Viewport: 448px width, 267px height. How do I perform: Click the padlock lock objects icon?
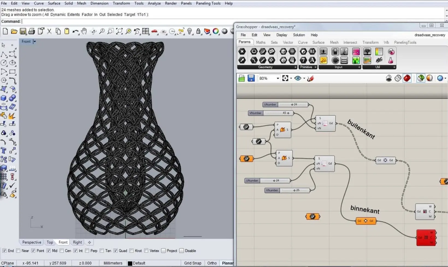click(198, 31)
